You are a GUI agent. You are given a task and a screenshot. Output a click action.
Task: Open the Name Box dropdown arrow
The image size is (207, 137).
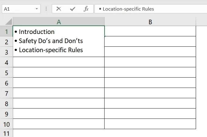[37, 9]
